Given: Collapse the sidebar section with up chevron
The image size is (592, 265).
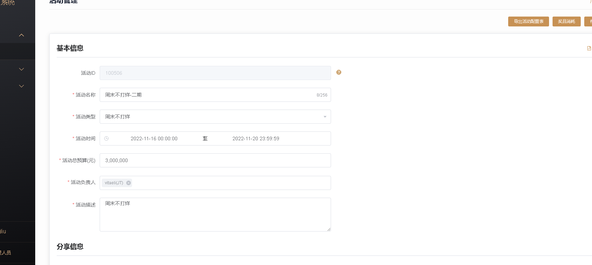Looking at the screenshot, I should (21, 35).
